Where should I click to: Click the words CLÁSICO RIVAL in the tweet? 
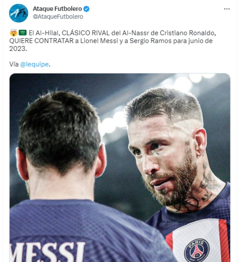pos(86,33)
